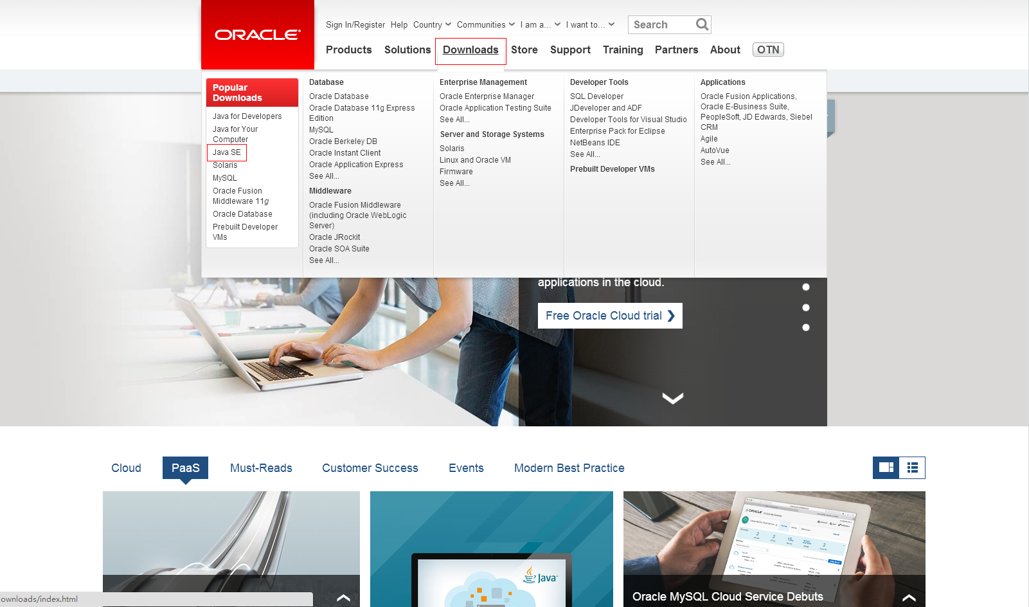Click the Oracle logo
1029x607 pixels.
257,35
